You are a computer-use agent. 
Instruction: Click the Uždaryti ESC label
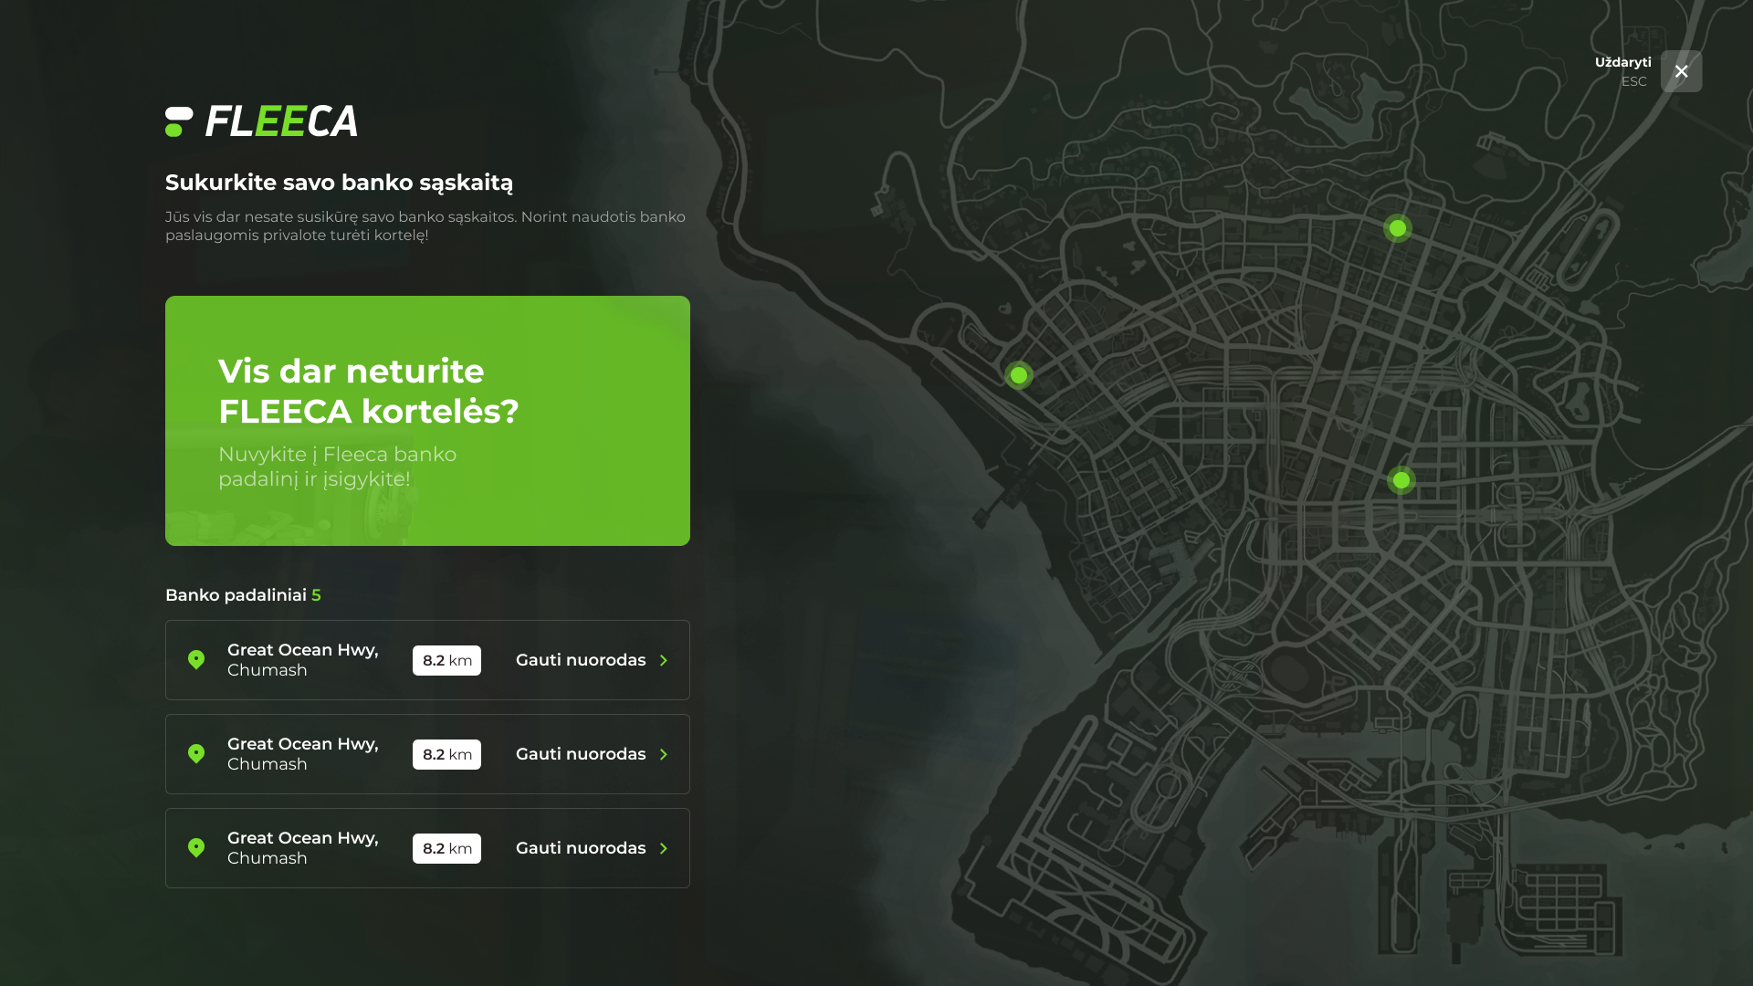coord(1622,71)
